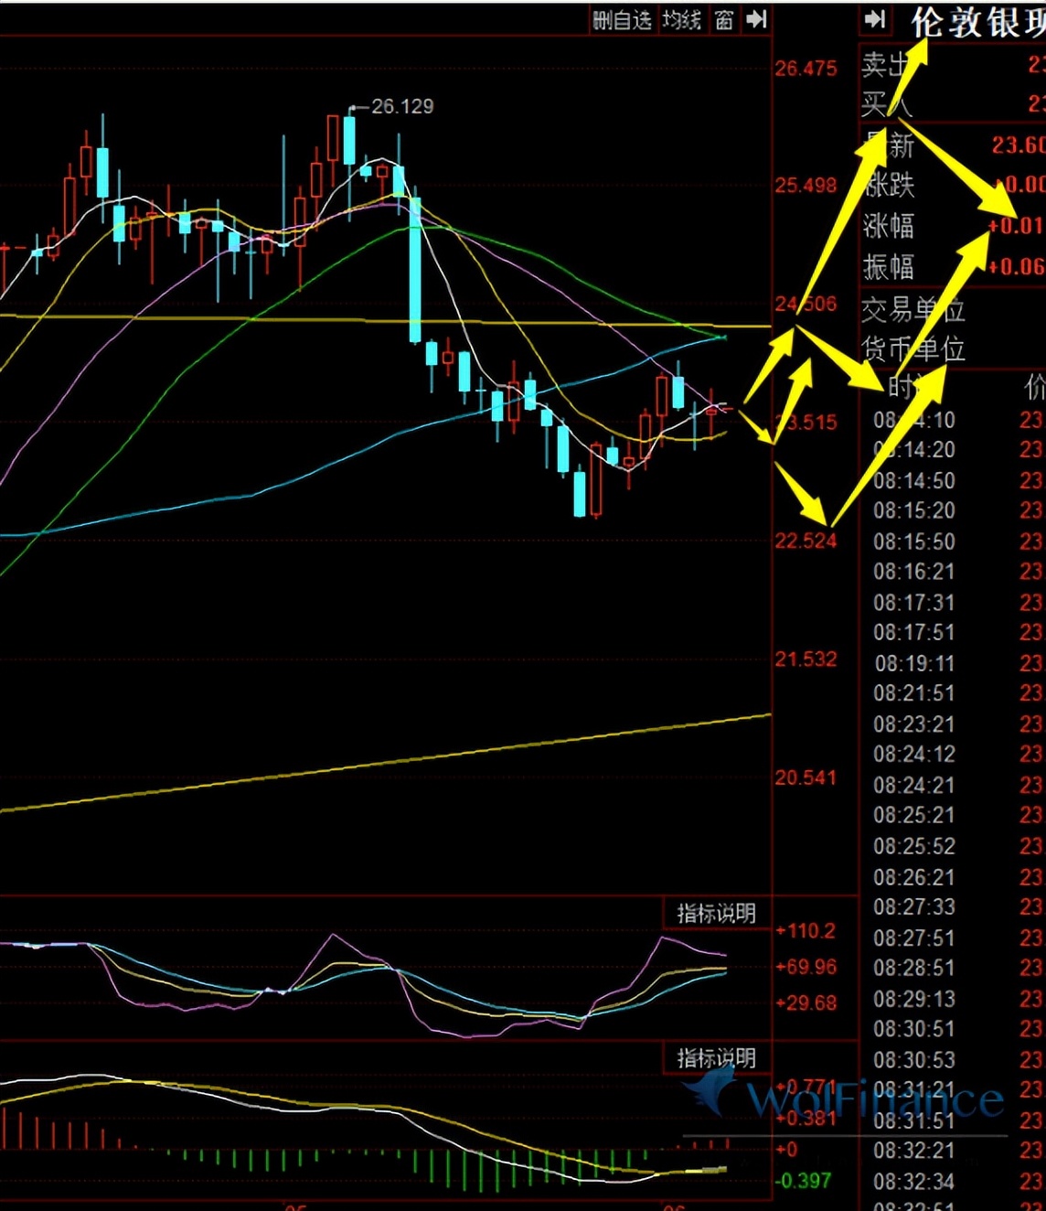The image size is (1046, 1211).
Task: Select the 08:32:21 tick row
Action: point(957,1150)
